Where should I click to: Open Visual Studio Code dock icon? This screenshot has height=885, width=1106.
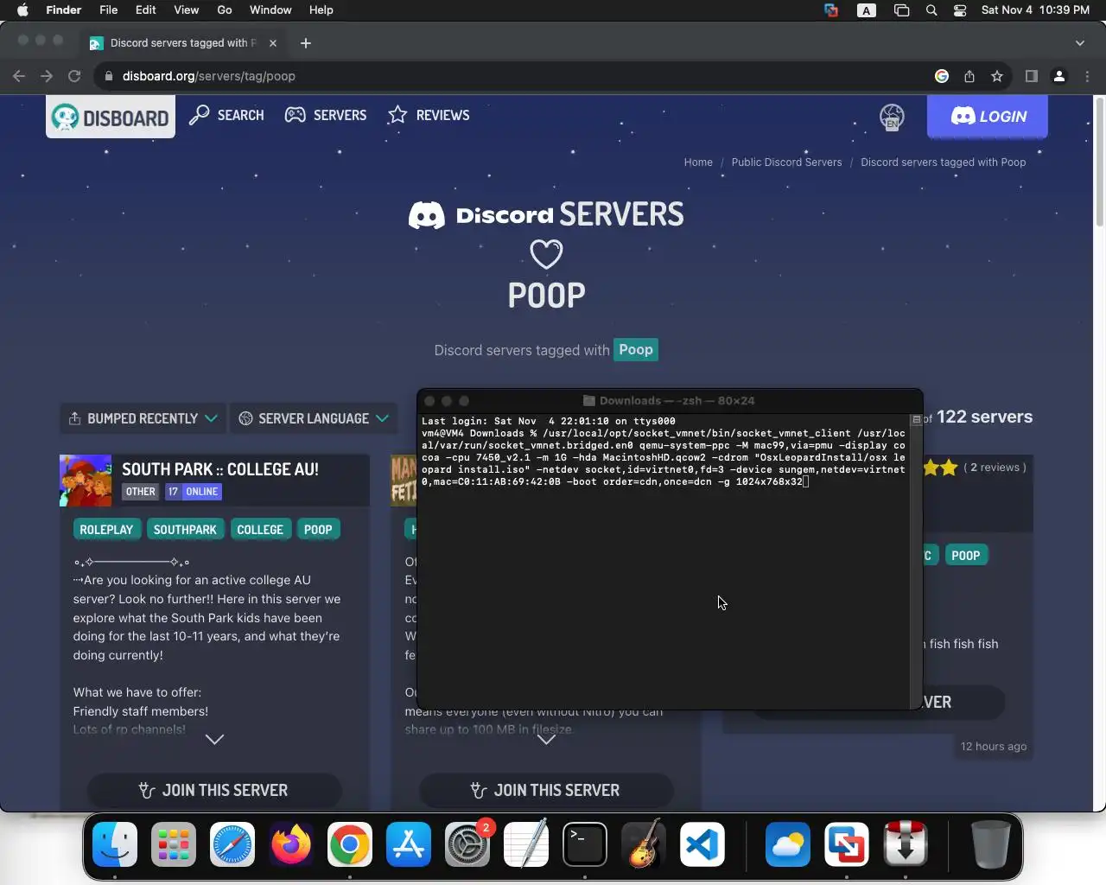click(702, 844)
